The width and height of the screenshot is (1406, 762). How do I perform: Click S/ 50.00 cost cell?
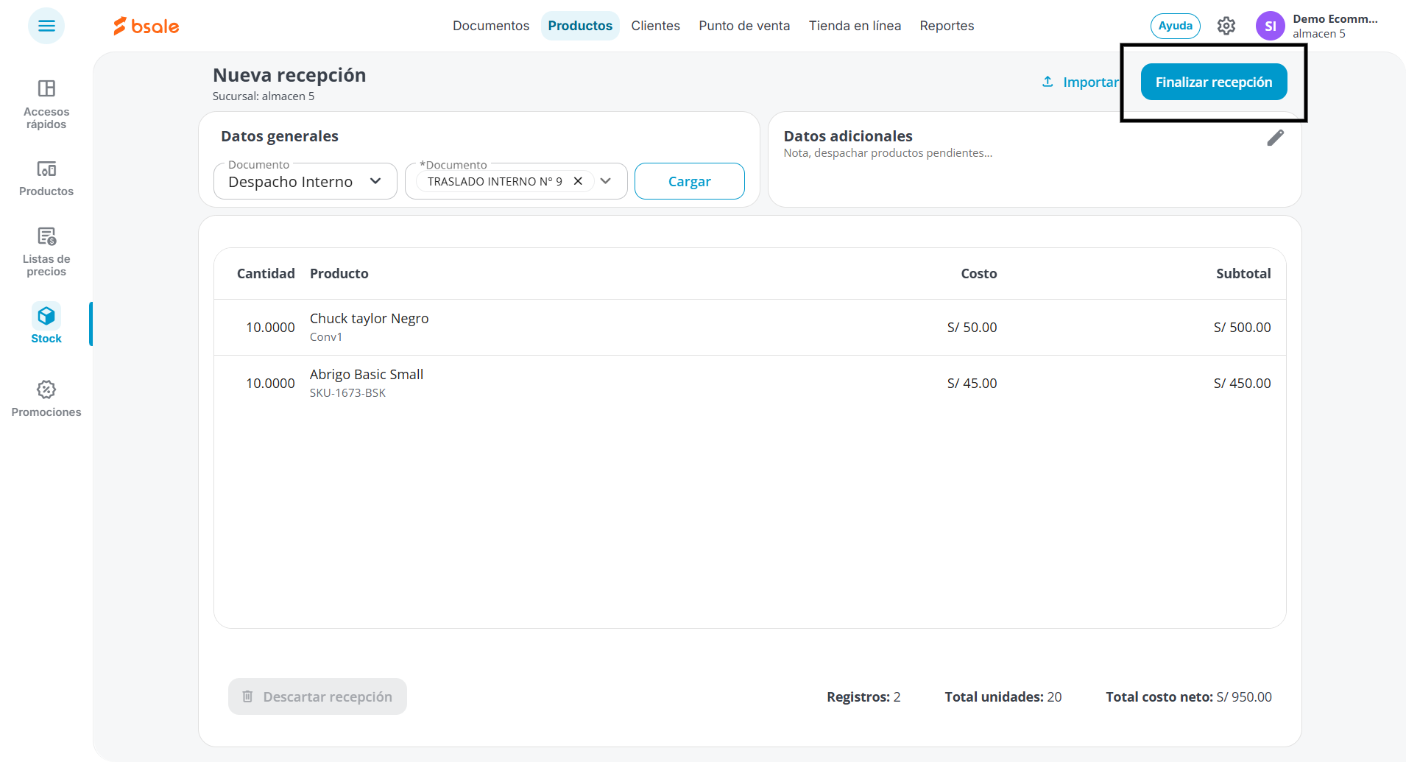click(972, 327)
